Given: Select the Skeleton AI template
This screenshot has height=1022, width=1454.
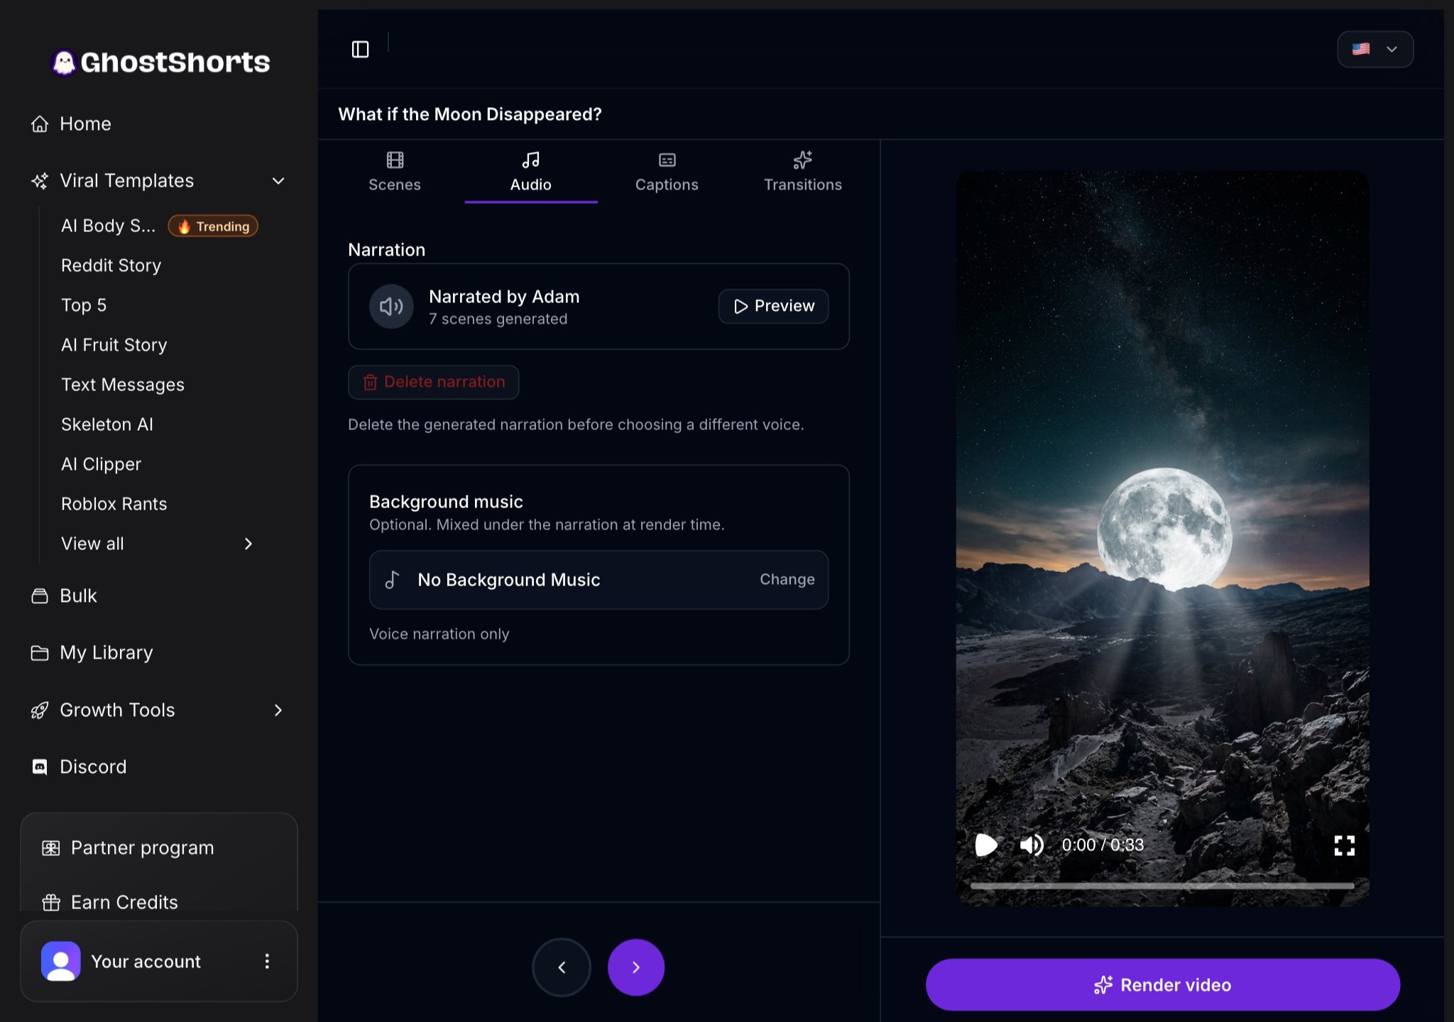Looking at the screenshot, I should click(x=107, y=424).
